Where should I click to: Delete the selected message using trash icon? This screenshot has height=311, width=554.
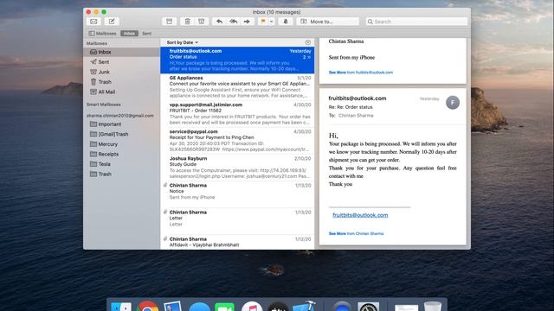[187, 22]
